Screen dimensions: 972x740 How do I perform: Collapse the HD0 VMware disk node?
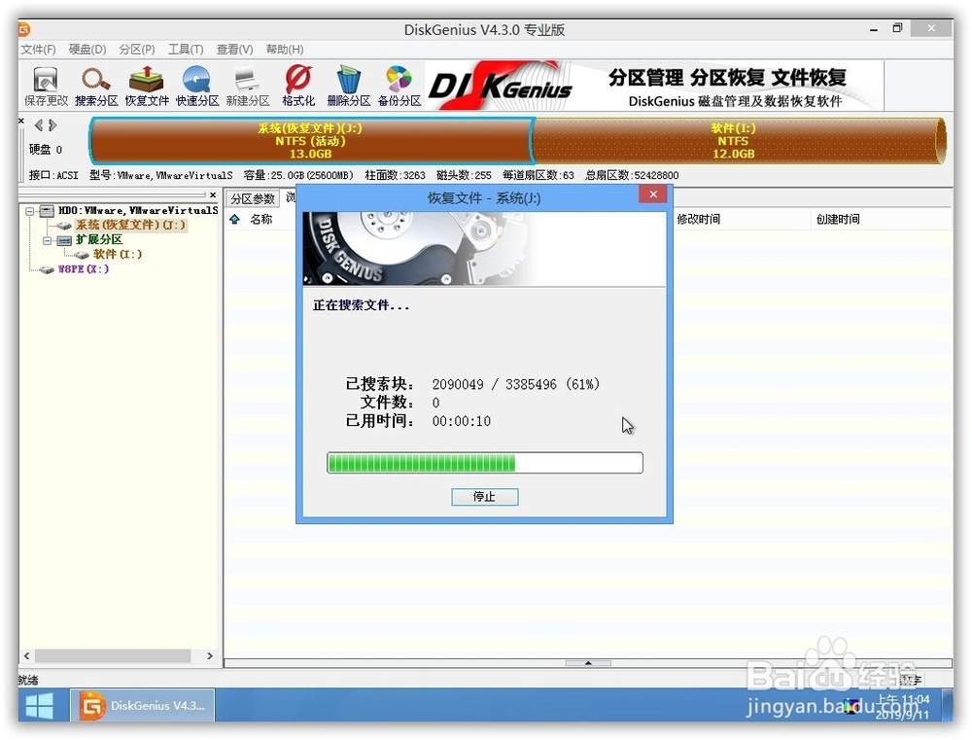29,211
